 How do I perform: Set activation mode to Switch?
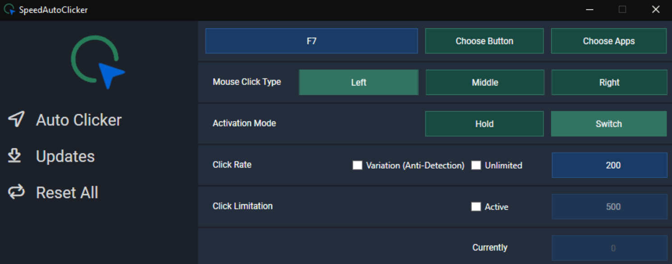[609, 124]
